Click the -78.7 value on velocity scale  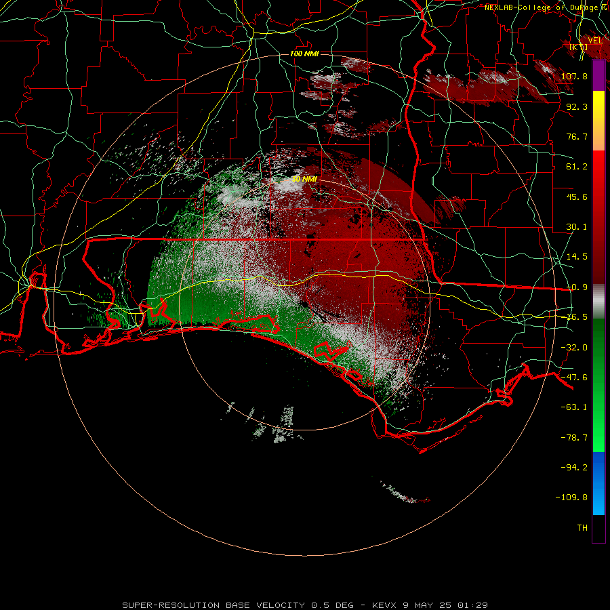pyautogui.click(x=574, y=438)
